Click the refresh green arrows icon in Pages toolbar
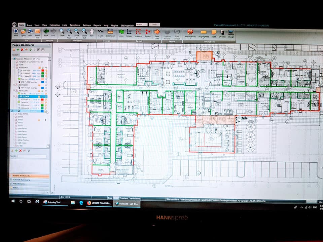Image resolution: width=323 pixels, height=242 pixels. point(30,50)
